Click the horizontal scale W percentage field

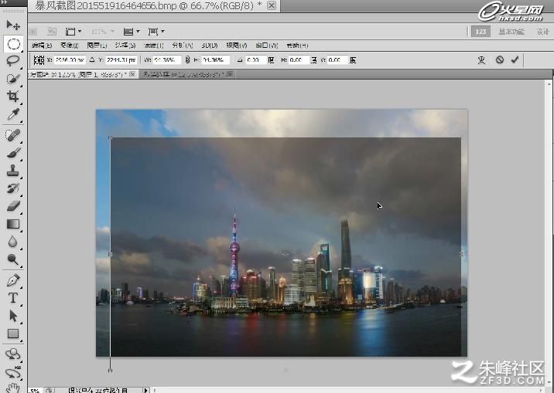coord(166,60)
